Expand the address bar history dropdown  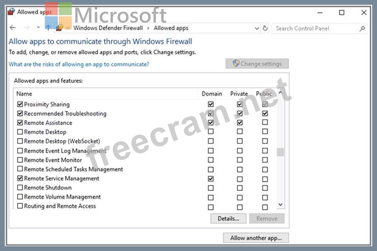(x=257, y=29)
